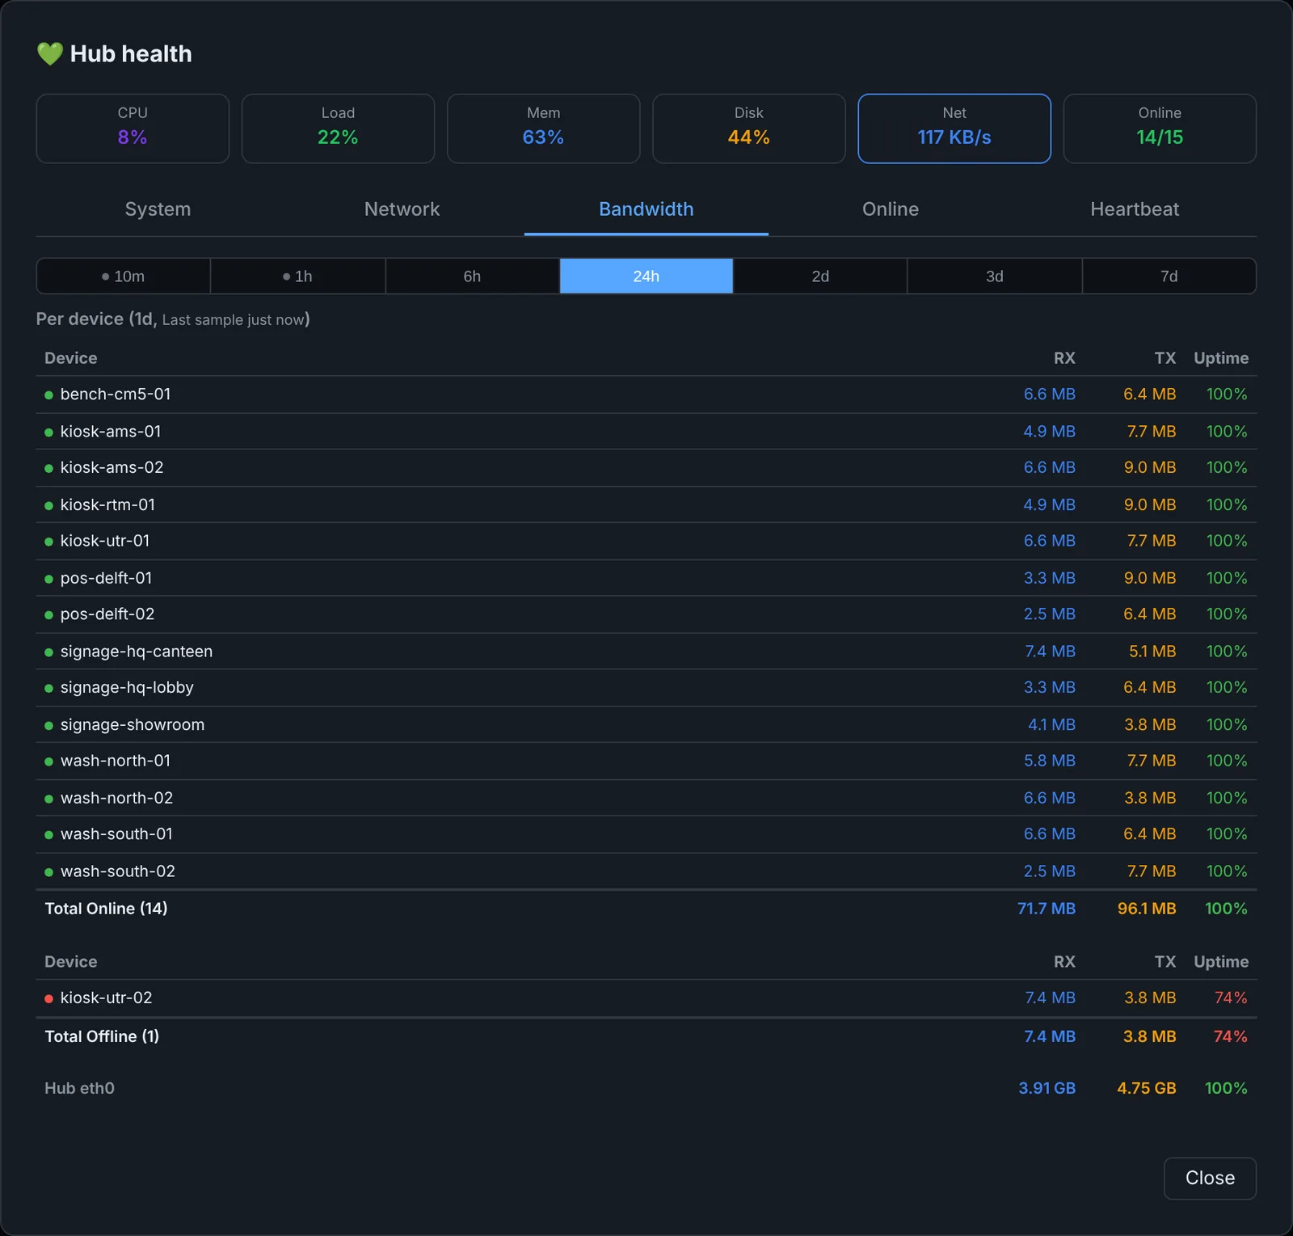This screenshot has width=1293, height=1236.
Task: Select the Mem 63% stat card
Action: point(543,129)
